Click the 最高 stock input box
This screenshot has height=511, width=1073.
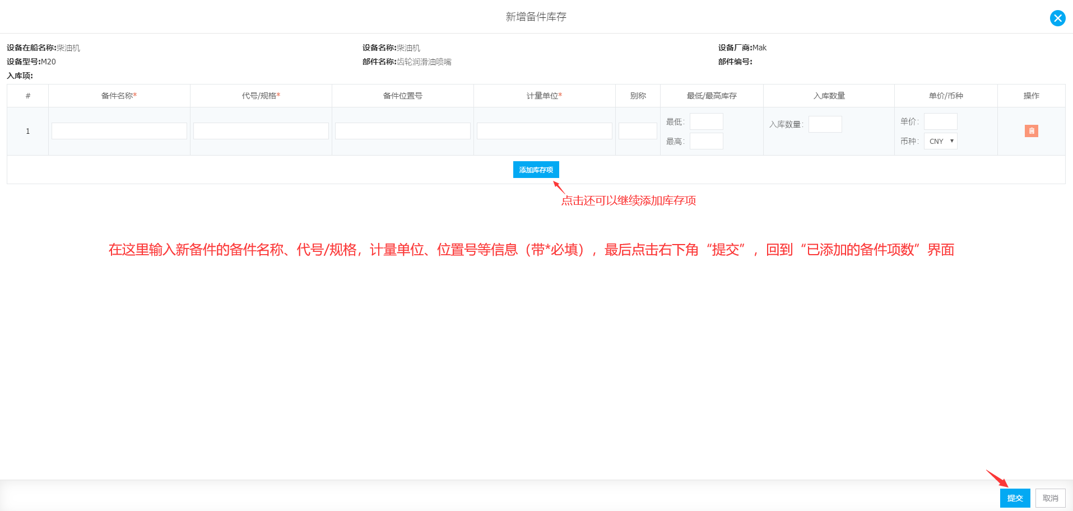point(706,141)
